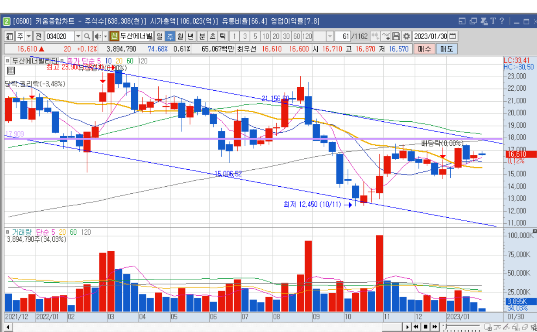Viewport: 537px width, 332px height.
Task: Click the T font icon in title bar
Action: click(493, 21)
